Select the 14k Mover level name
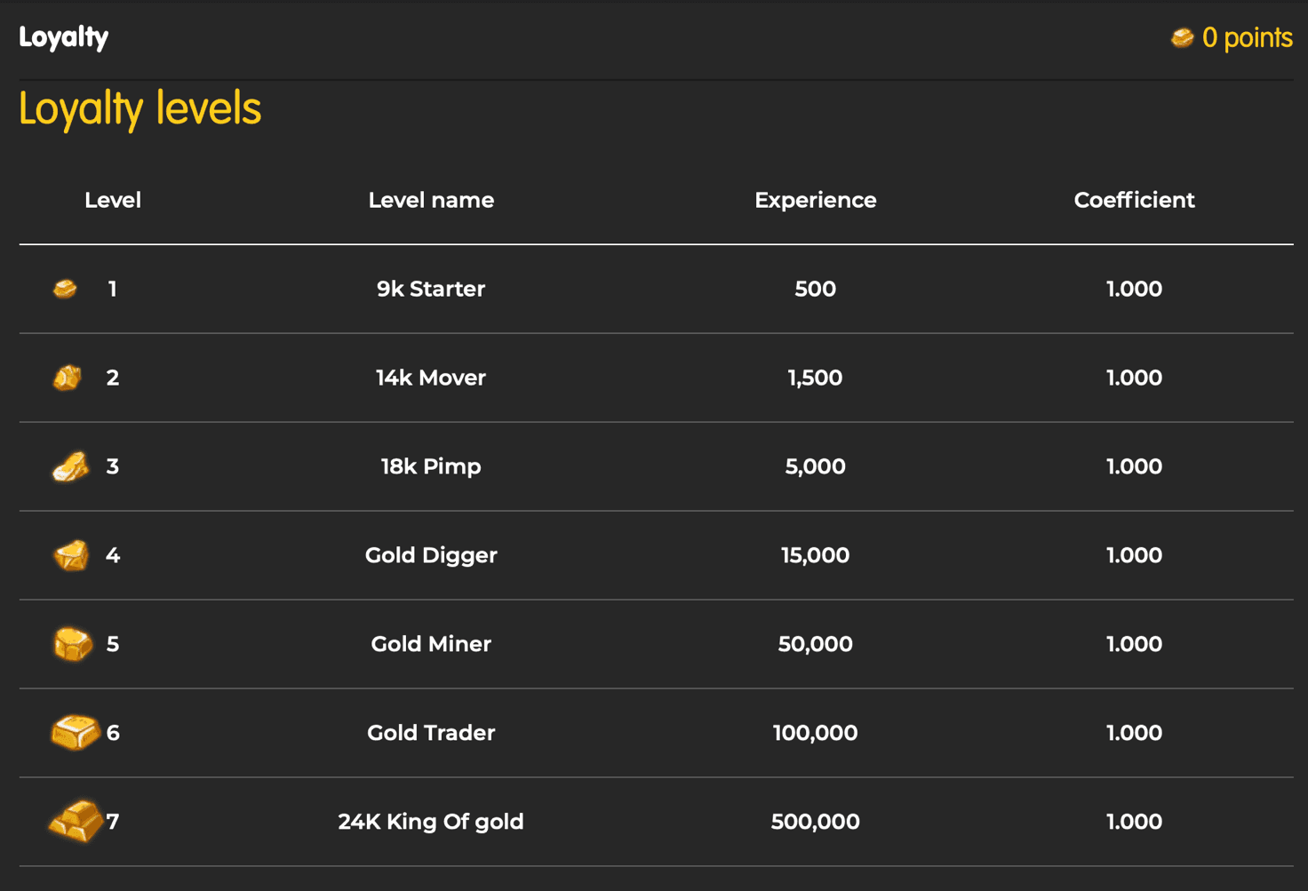 431,378
